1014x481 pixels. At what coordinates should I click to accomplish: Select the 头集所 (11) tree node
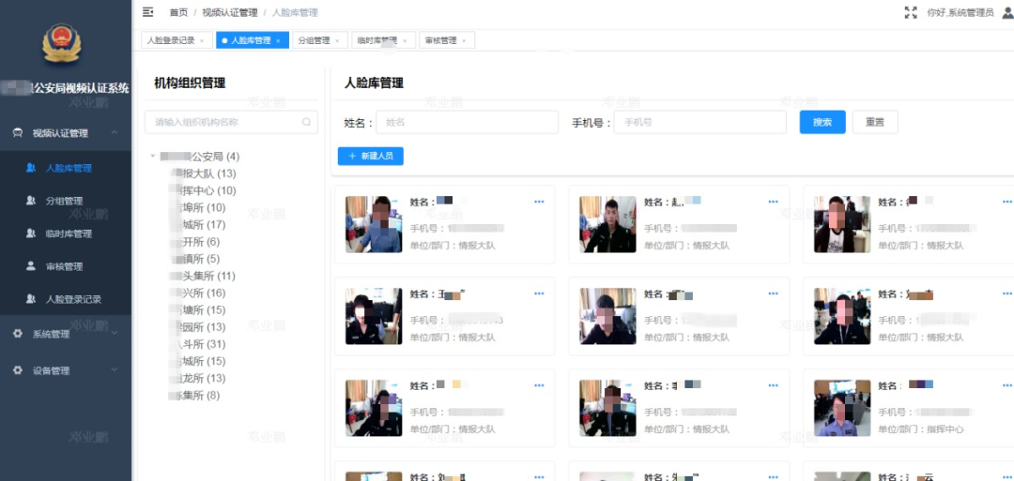point(203,276)
